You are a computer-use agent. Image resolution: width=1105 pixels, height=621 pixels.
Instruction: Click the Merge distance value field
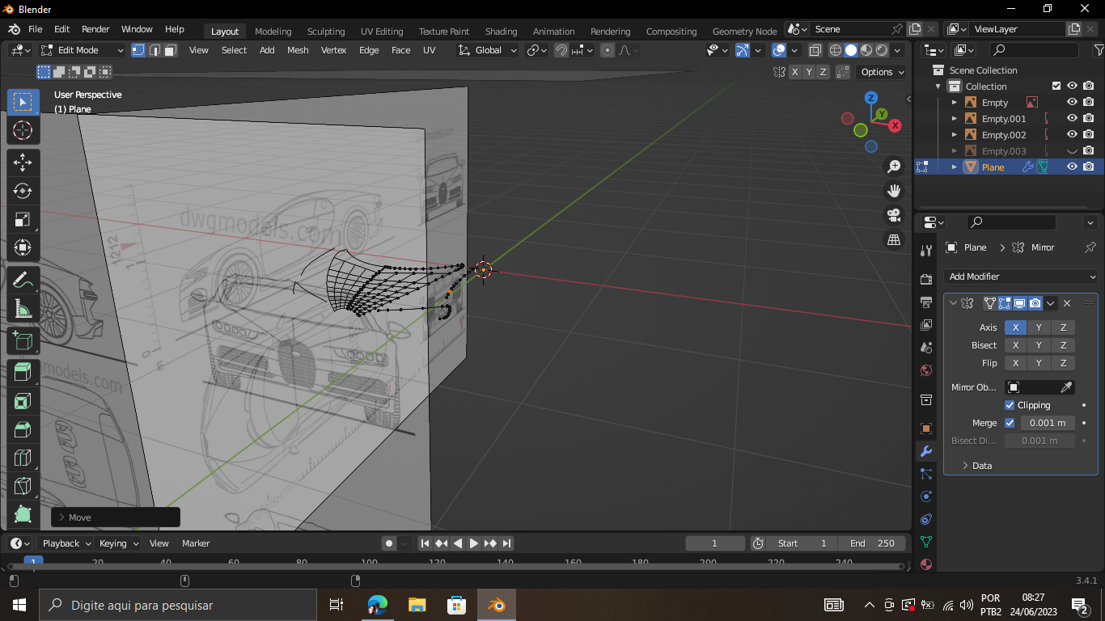click(x=1048, y=423)
